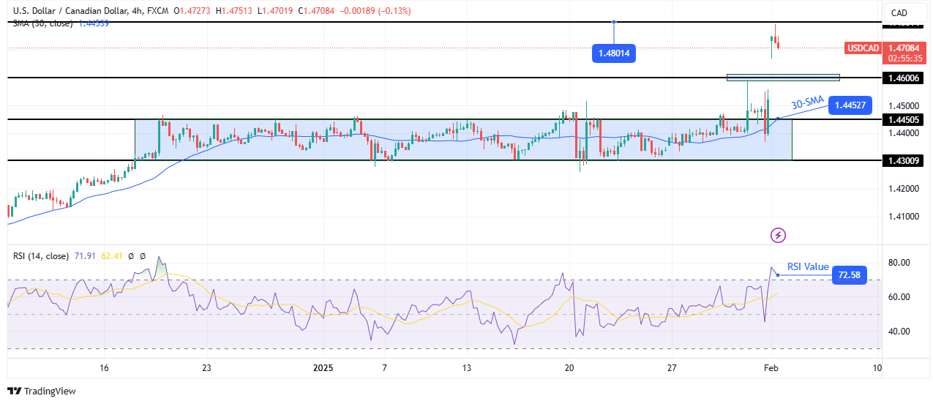
Task: Click the 13 date on the time axis
Action: [467, 367]
